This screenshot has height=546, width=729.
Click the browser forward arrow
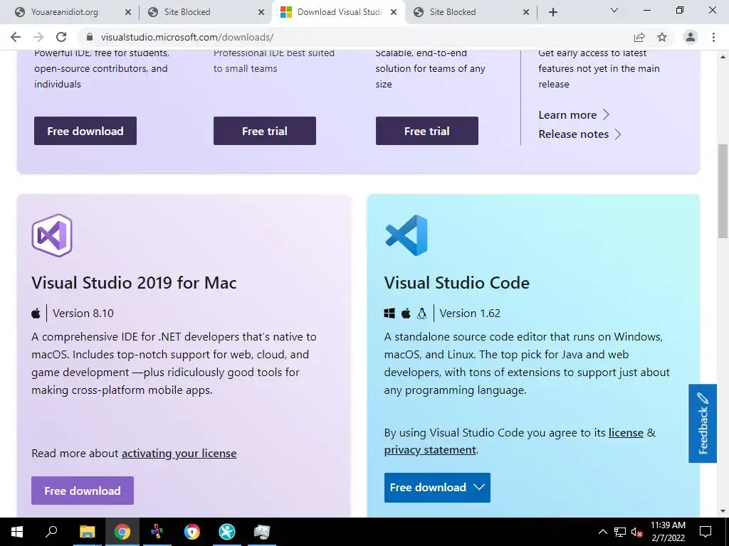[38, 37]
